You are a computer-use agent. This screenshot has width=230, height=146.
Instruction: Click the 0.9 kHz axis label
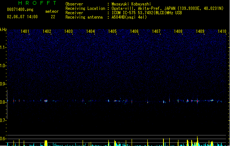pos(3,84)
